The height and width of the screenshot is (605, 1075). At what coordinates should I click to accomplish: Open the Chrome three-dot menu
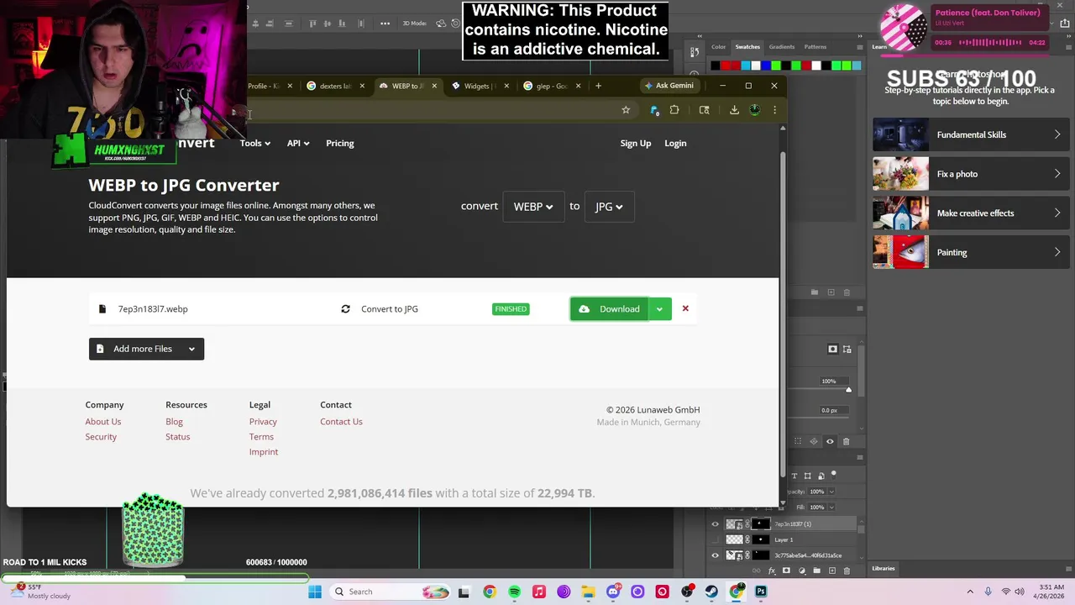pyautogui.click(x=774, y=110)
